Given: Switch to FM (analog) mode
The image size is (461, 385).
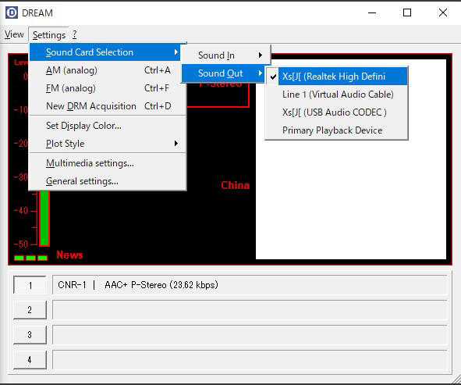Looking at the screenshot, I should pyautogui.click(x=108, y=88).
